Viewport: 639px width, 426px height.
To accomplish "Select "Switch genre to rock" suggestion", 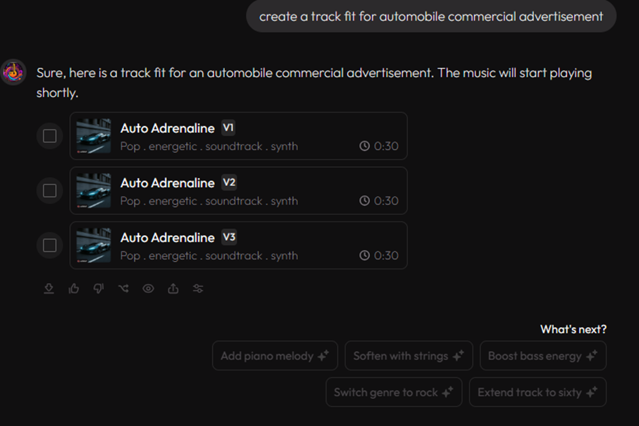I will pos(394,392).
